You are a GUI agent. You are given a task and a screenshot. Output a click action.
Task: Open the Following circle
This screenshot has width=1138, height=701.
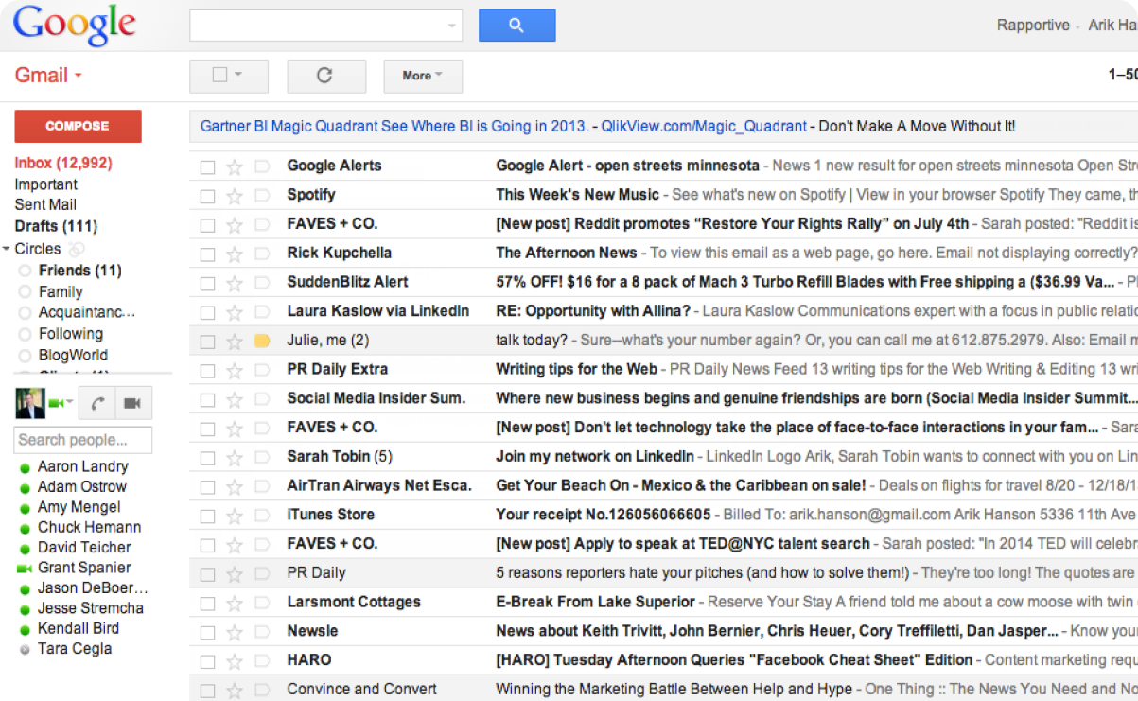[71, 333]
